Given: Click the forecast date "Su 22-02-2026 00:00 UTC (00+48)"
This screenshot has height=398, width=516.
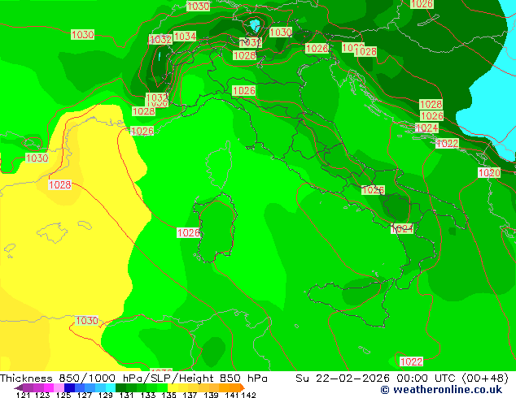Looking at the screenshot, I should [402, 379].
